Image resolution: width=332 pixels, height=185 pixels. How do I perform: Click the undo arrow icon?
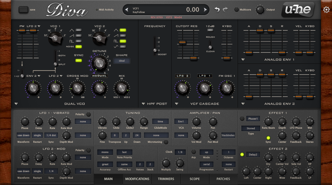click(x=217, y=10)
